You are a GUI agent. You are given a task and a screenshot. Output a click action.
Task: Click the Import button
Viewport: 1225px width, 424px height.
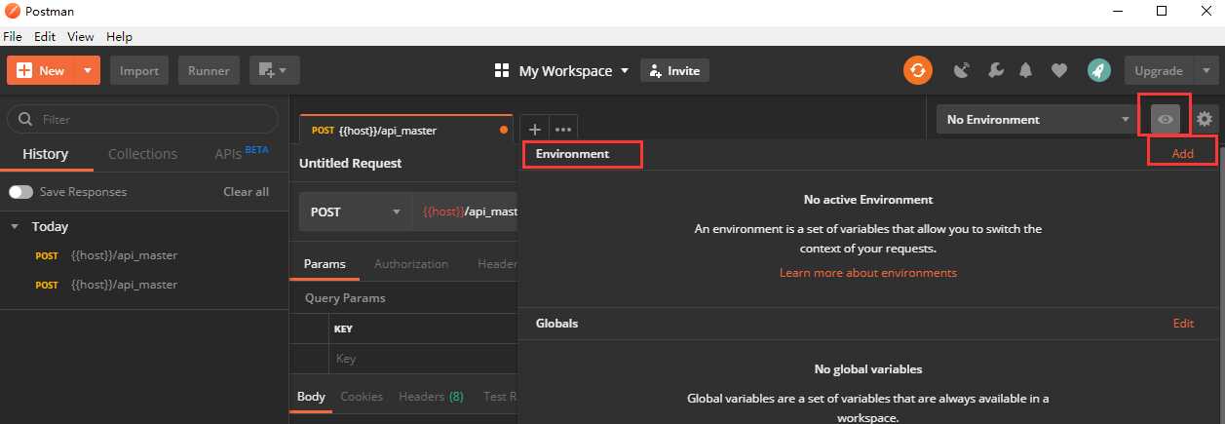[139, 70]
